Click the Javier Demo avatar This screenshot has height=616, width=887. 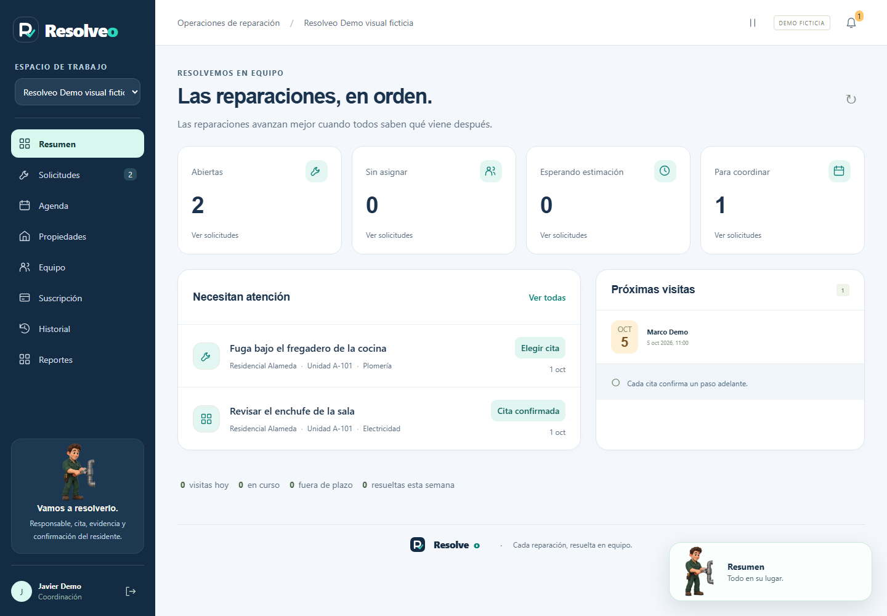(x=22, y=591)
